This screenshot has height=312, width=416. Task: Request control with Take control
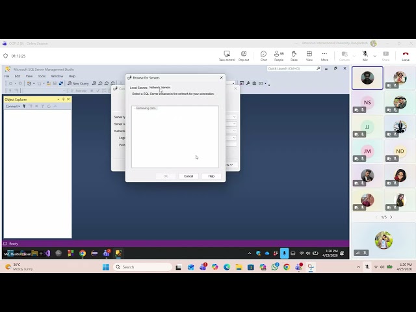click(227, 56)
